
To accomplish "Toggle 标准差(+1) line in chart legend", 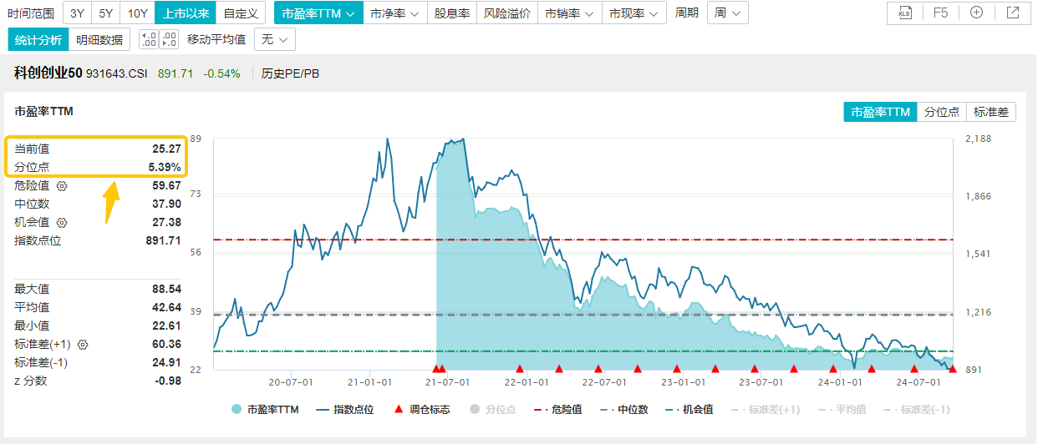I will [766, 410].
